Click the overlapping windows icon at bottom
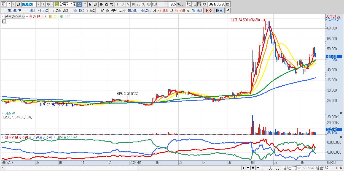Screen dimensions: 344x171 (x=289, y=168)
